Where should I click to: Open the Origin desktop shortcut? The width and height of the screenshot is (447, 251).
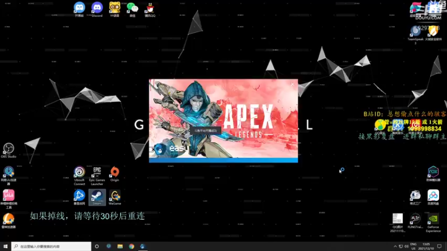point(115,174)
